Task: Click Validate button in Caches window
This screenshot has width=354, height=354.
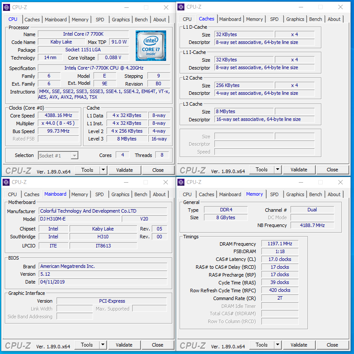Action: pyautogui.click(x=299, y=170)
